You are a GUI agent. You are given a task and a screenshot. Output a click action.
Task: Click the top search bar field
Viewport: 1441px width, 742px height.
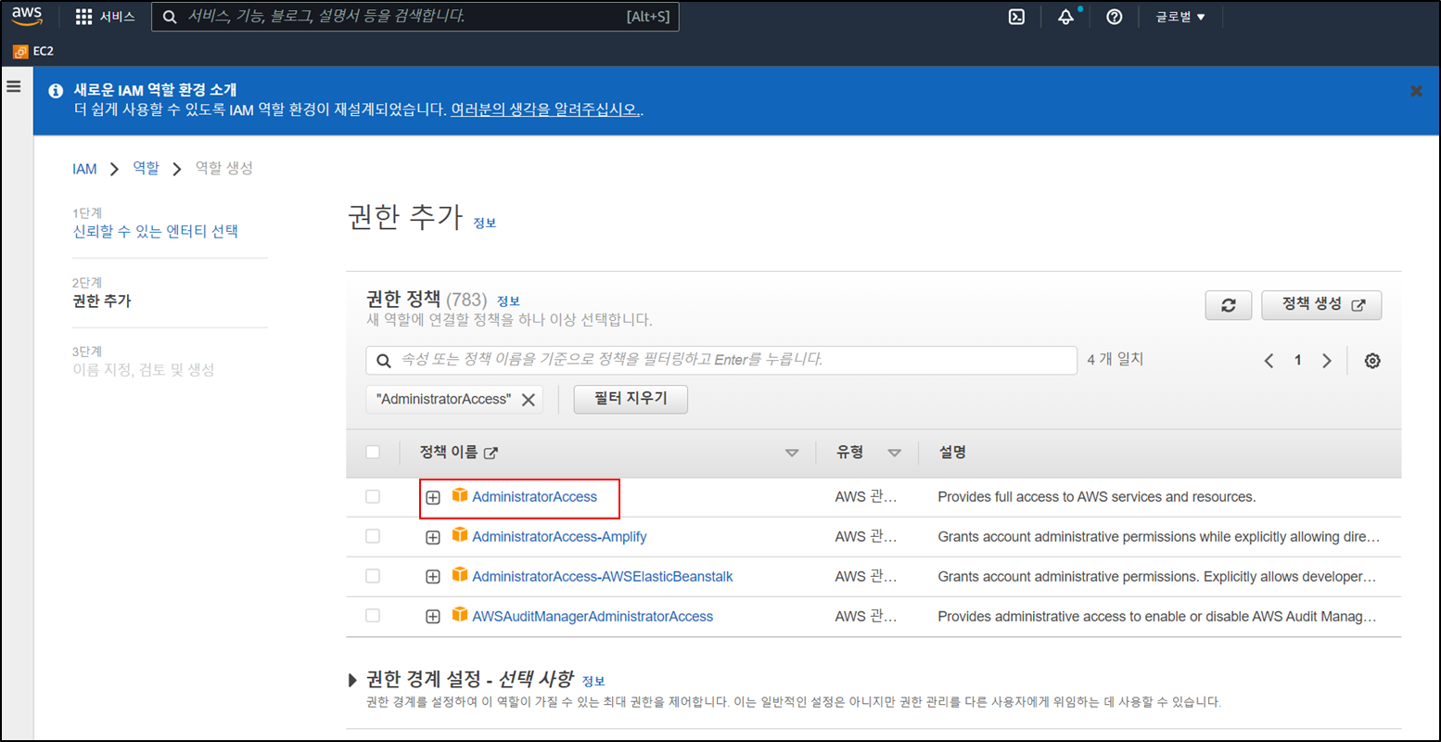coord(415,17)
